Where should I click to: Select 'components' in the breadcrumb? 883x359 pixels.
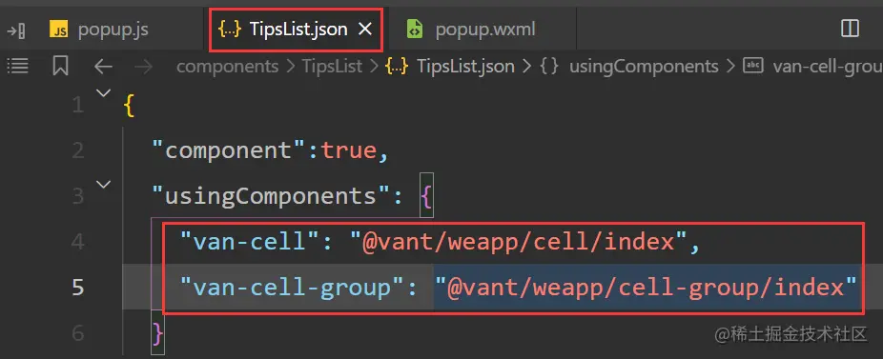228,67
